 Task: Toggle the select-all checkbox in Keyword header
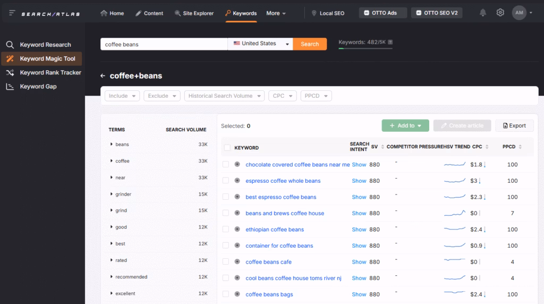(x=227, y=148)
